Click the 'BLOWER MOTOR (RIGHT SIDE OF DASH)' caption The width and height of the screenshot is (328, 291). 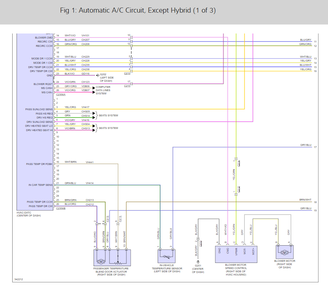point(285,264)
